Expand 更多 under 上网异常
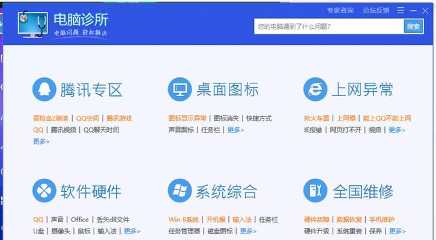The width and height of the screenshot is (436, 240). click(397, 130)
